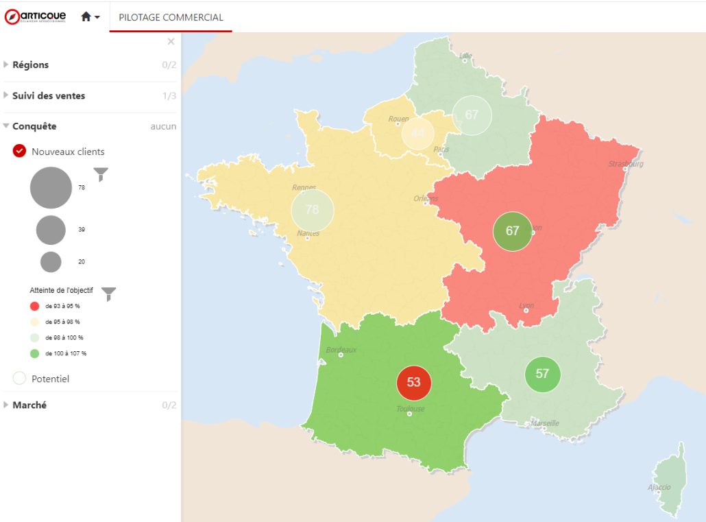
Task: Click the Atteinte de l'objectif filter funnel
Action: (108, 294)
